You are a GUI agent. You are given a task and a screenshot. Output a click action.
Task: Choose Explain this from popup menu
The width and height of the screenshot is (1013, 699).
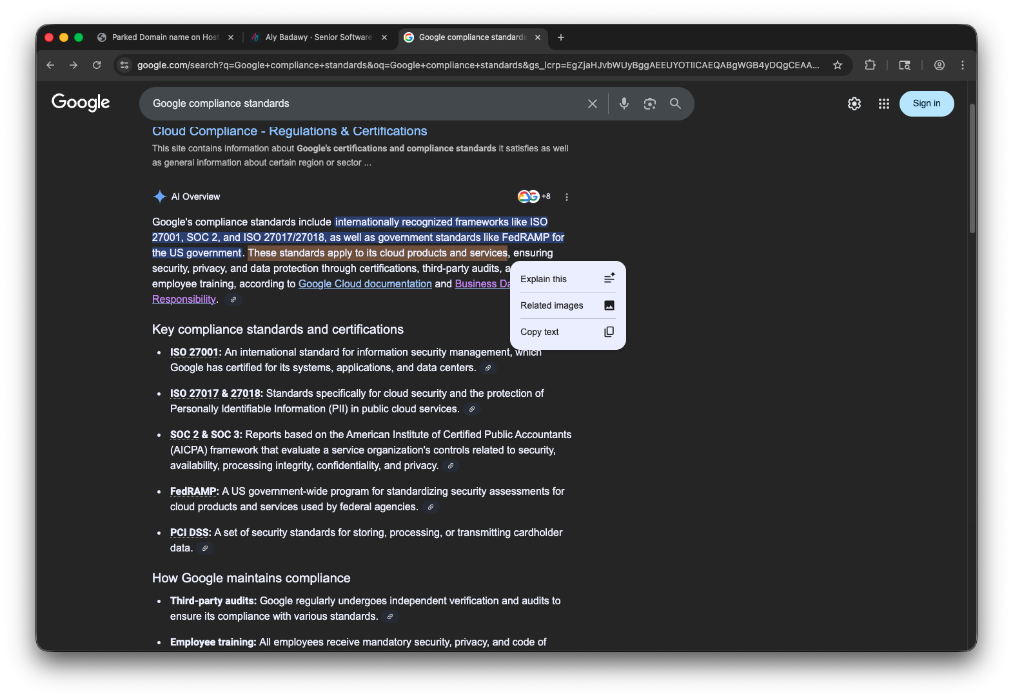[567, 279]
